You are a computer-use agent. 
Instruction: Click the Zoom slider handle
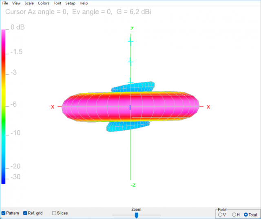click(x=137, y=215)
